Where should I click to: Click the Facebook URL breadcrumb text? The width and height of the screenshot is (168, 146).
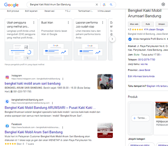point(36,127)
